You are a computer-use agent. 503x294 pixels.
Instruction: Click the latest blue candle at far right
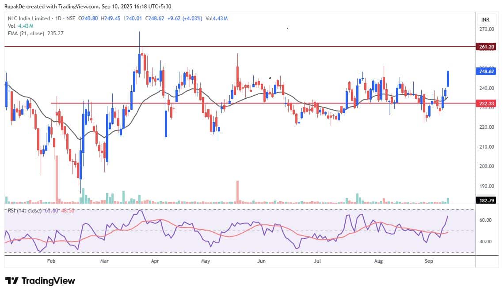448,79
